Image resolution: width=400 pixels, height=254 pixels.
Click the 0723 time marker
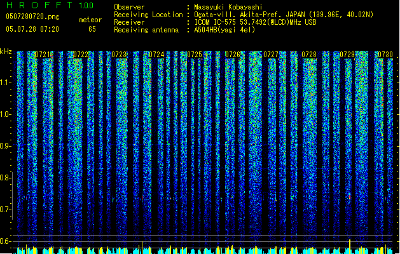(119, 55)
